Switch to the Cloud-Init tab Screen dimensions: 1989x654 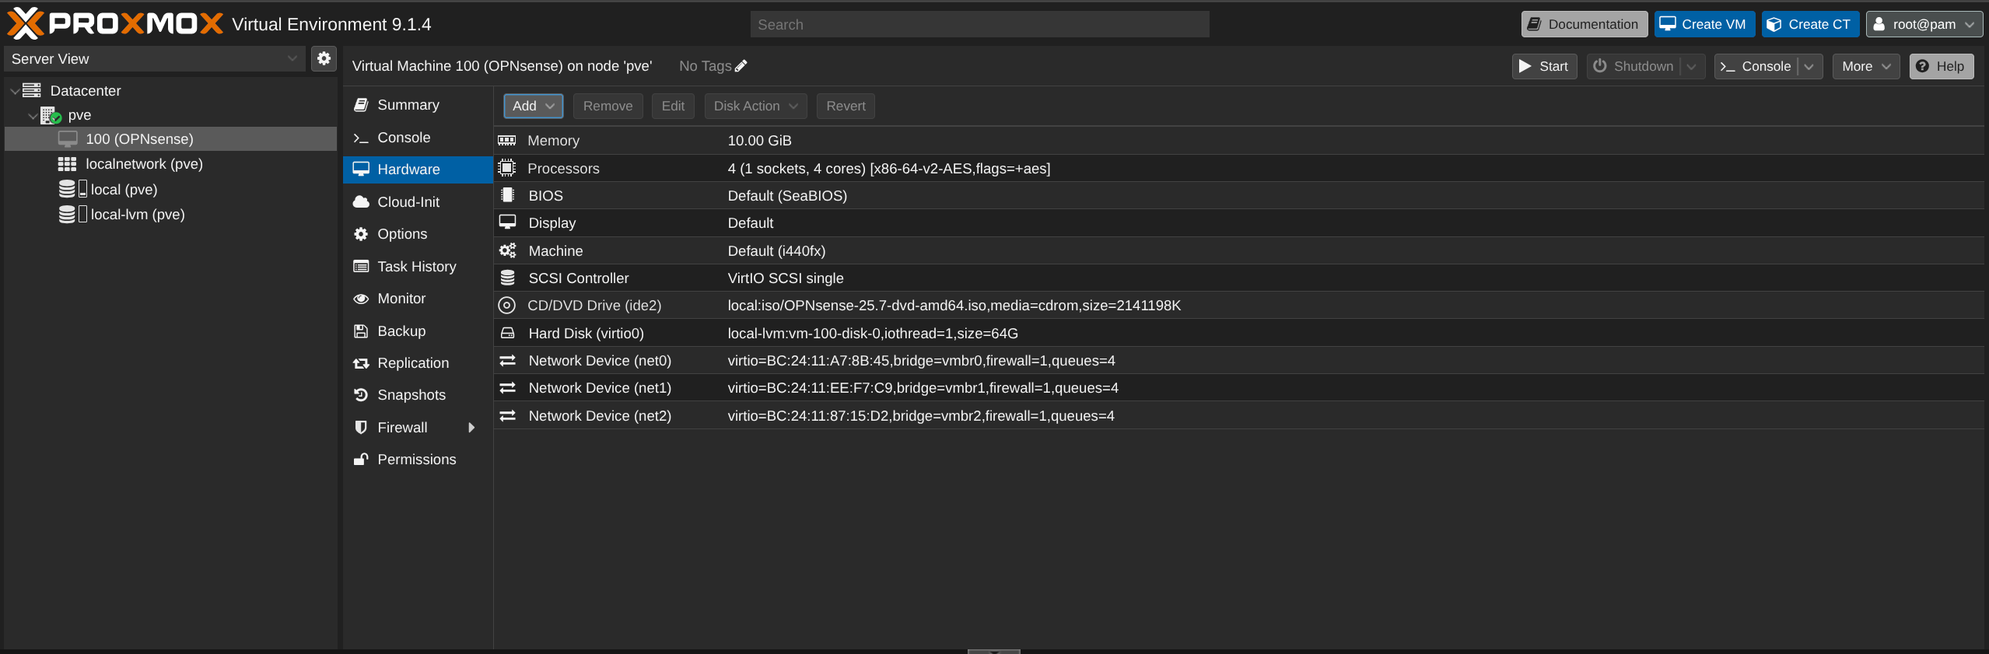(408, 202)
